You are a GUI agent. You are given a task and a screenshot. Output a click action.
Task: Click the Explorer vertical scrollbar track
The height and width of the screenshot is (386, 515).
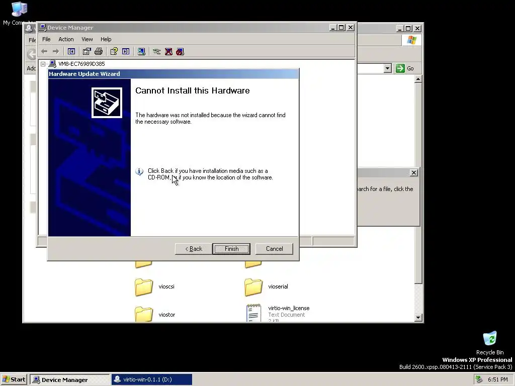tap(418, 299)
